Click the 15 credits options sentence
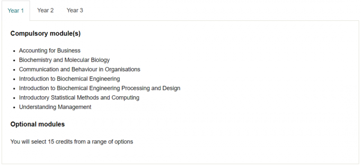The image size is (361, 166). [x=72, y=142]
